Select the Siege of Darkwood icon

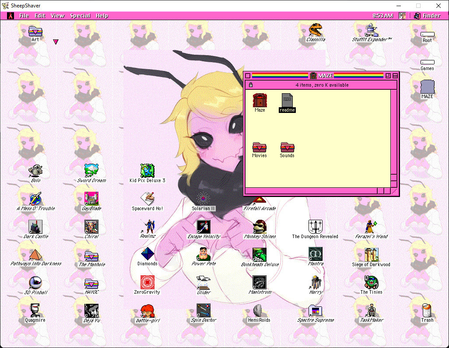[372, 255]
